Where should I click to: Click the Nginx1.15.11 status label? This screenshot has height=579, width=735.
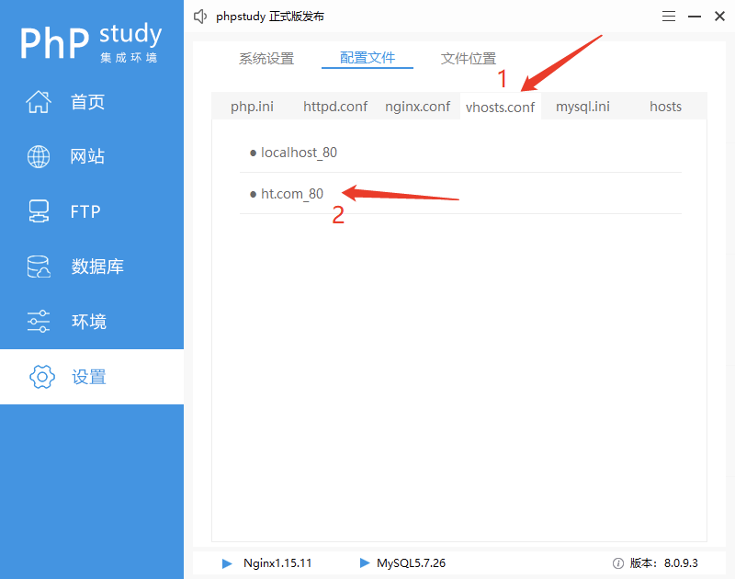pyautogui.click(x=277, y=563)
